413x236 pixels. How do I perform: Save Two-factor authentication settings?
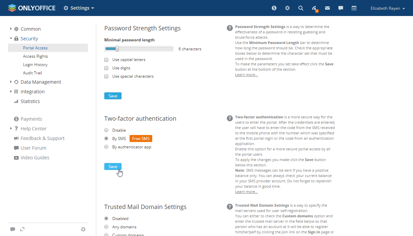click(x=113, y=166)
